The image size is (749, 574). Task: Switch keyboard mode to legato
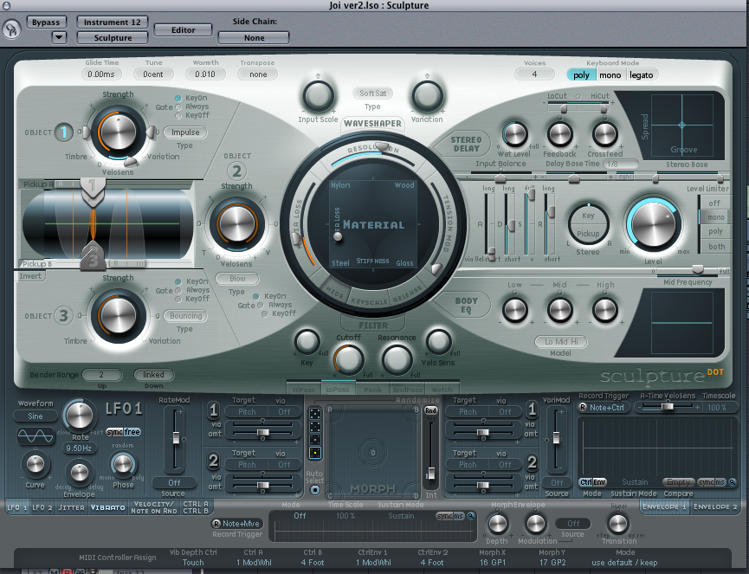coord(641,75)
